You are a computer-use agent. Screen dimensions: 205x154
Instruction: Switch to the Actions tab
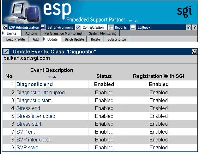(31, 33)
